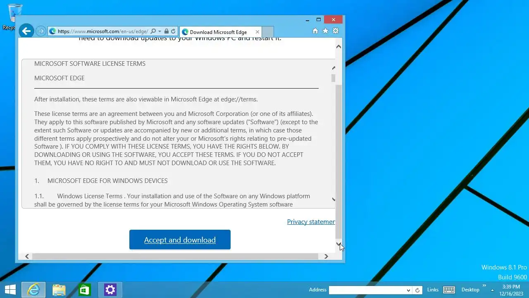Click the license box scroll down arrow
This screenshot has width=529, height=298.
pos(334,199)
